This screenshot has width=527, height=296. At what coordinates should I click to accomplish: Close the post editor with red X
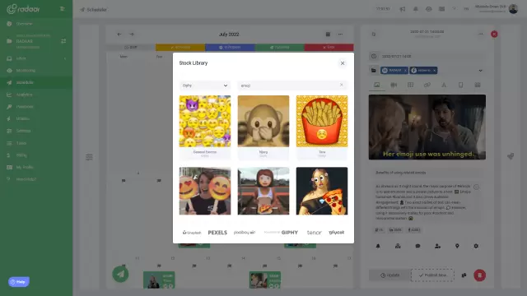coord(494,35)
